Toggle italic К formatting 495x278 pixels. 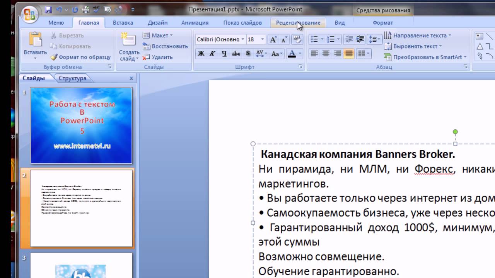pyautogui.click(x=212, y=54)
